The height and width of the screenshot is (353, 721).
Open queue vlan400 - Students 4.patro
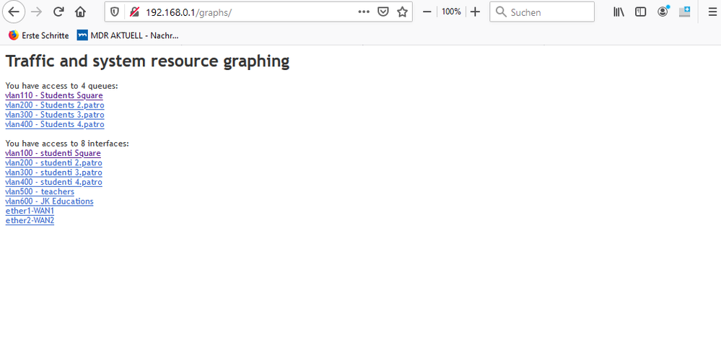[55, 125]
